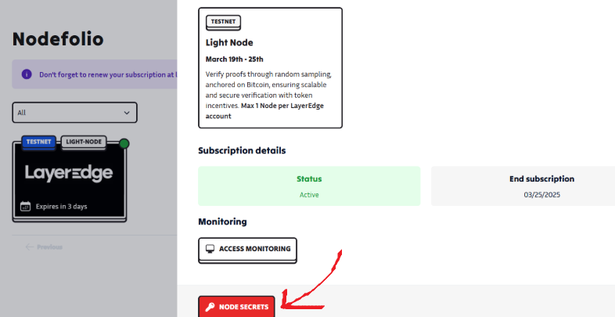Image resolution: width=615 pixels, height=317 pixels.
Task: Click the green status dot on LayerEdge card
Action: pos(124,143)
